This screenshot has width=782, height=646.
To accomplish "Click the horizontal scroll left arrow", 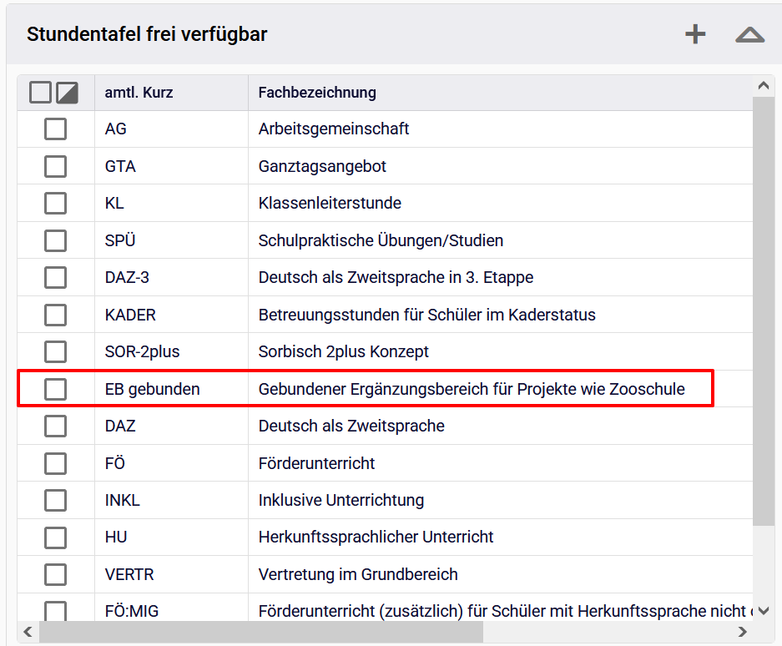I will pyautogui.click(x=28, y=633).
